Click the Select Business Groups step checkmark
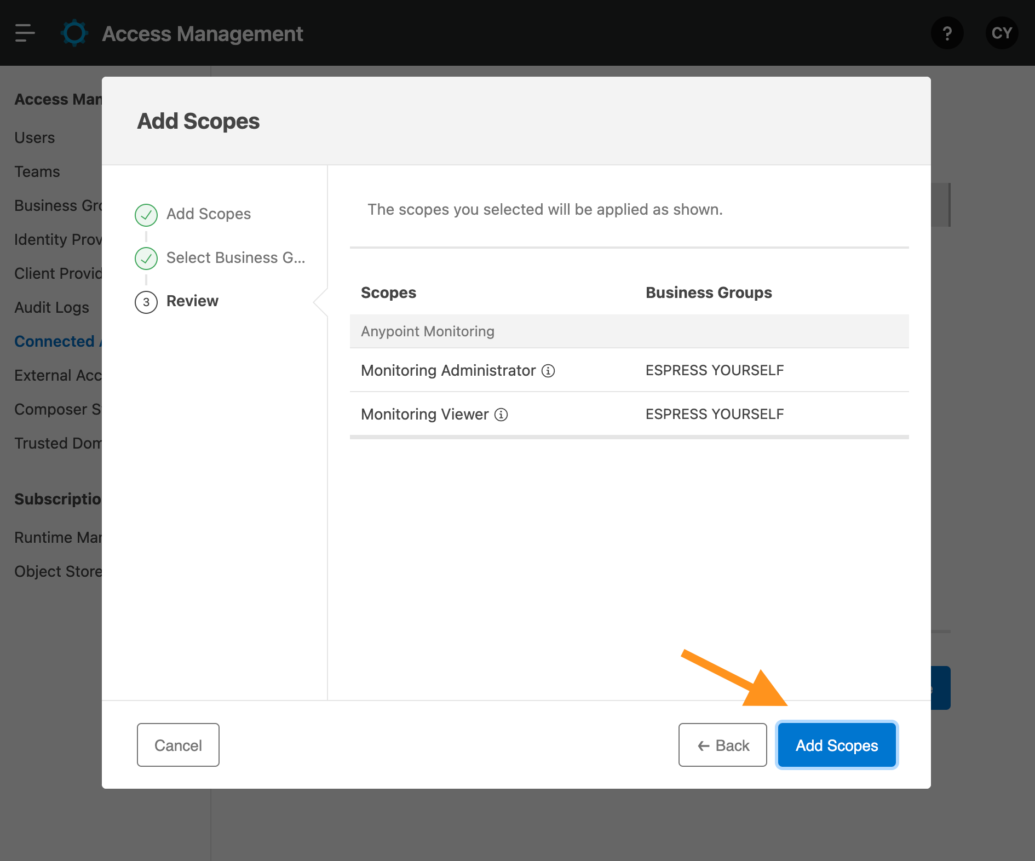The height and width of the screenshot is (861, 1035). (146, 258)
